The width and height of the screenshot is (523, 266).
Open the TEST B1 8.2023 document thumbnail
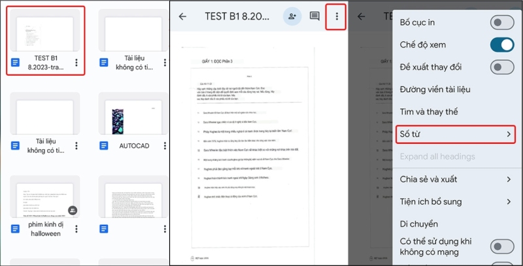tap(44, 31)
